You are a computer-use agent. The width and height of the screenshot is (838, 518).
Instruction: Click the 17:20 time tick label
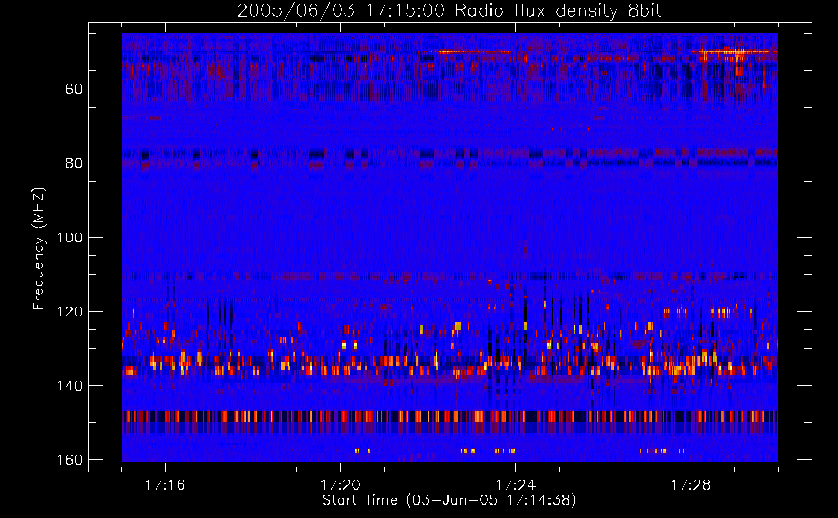[x=340, y=485]
